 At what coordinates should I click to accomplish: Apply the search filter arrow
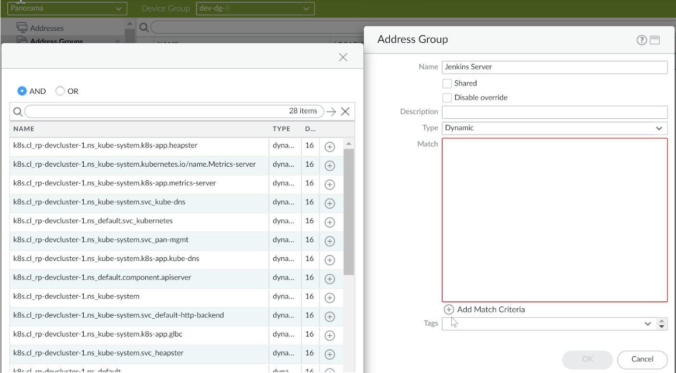(331, 112)
